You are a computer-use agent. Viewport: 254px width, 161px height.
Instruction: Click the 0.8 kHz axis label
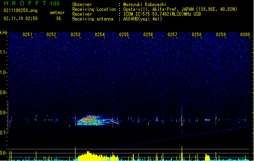[x=3, y=113]
